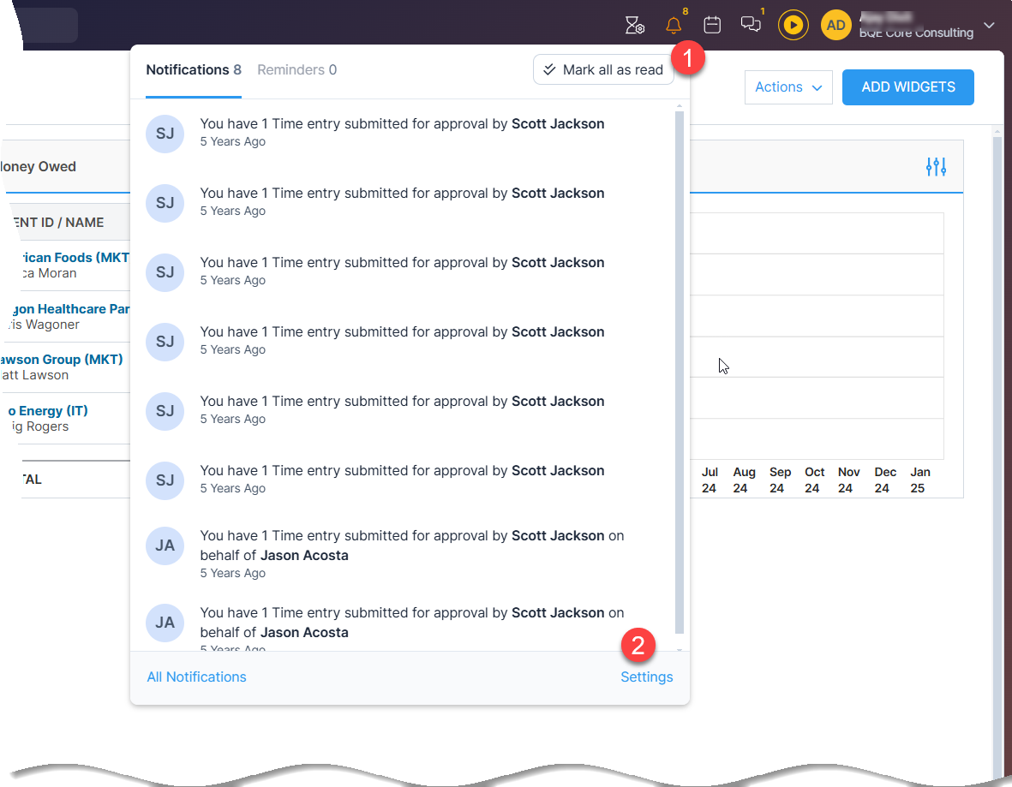The height and width of the screenshot is (787, 1012).
Task: Click the SJ avatar on the first notification
Action: [165, 134]
